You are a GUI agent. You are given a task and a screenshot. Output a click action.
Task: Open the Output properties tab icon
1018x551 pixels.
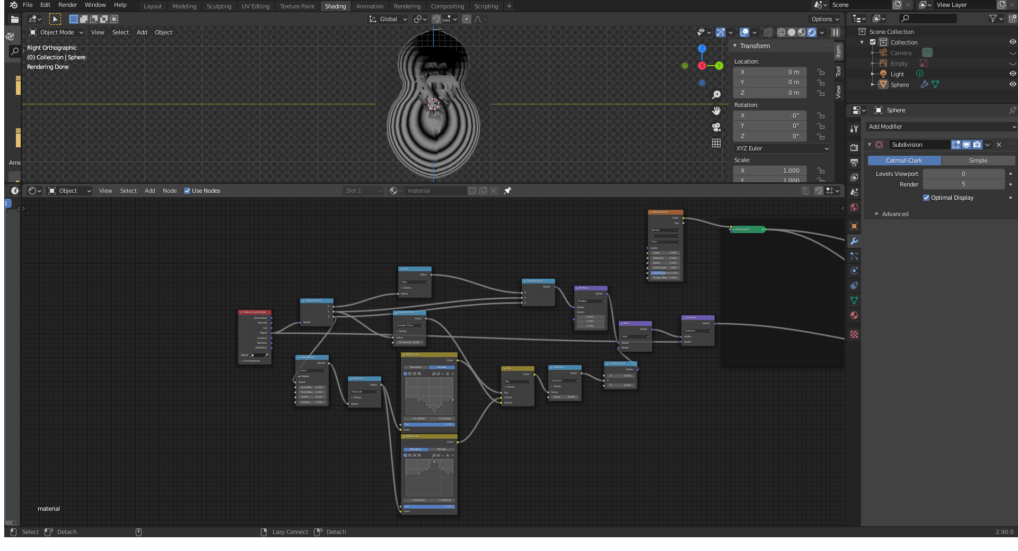[854, 163]
